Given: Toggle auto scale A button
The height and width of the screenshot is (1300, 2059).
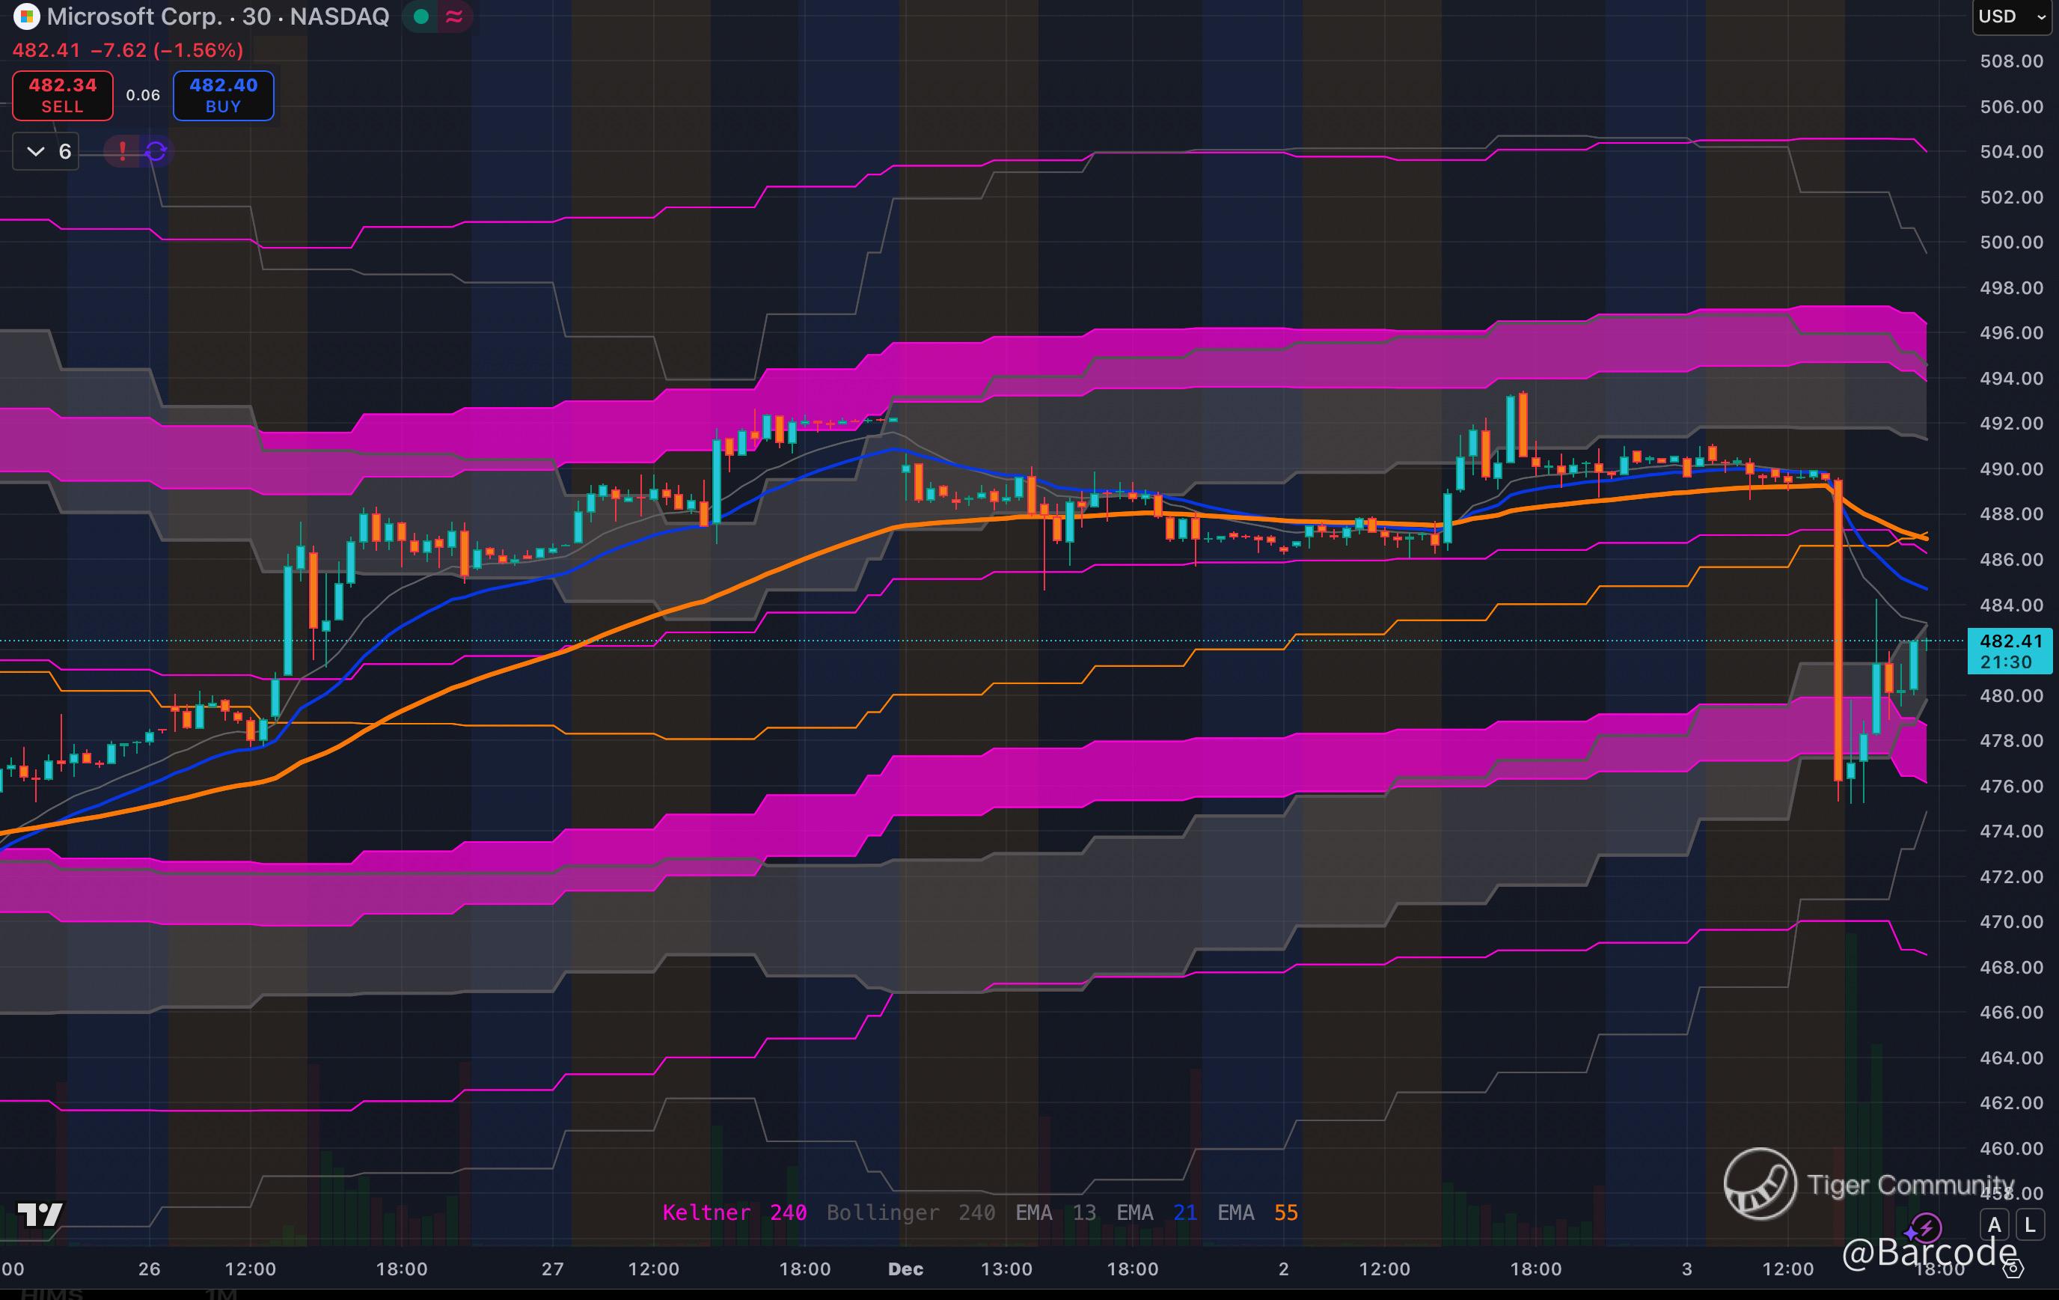Looking at the screenshot, I should 1995,1224.
